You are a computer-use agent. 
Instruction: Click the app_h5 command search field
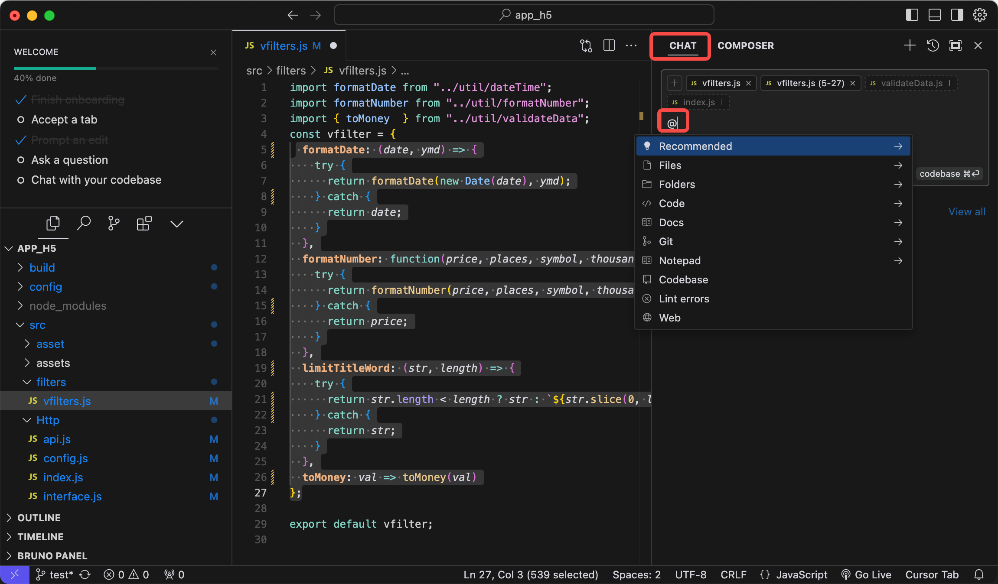tap(524, 15)
